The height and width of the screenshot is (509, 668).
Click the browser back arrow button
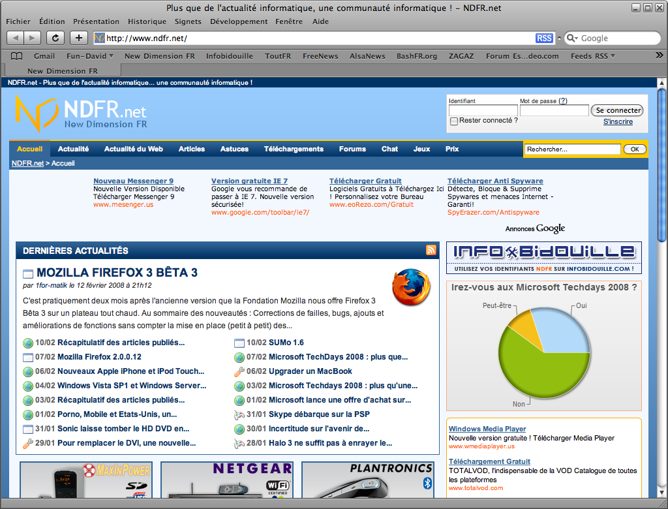[15, 38]
